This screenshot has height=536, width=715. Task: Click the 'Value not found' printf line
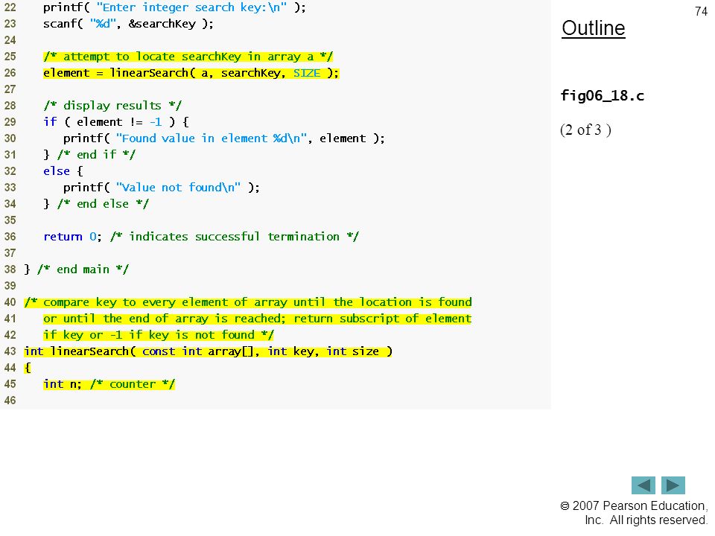[162, 188]
